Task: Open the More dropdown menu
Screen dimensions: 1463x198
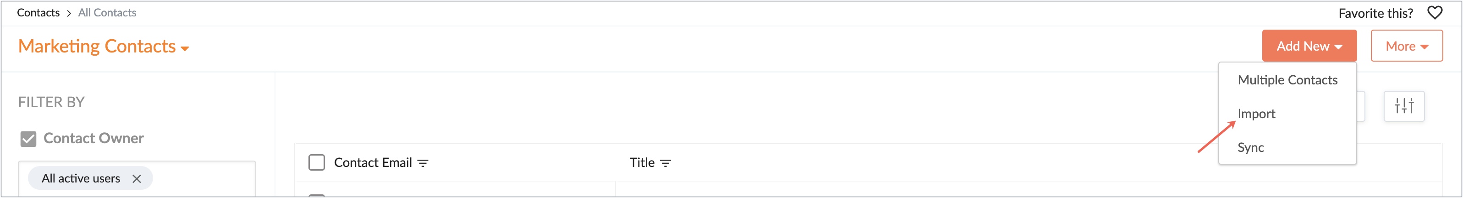Action: [x=1406, y=46]
